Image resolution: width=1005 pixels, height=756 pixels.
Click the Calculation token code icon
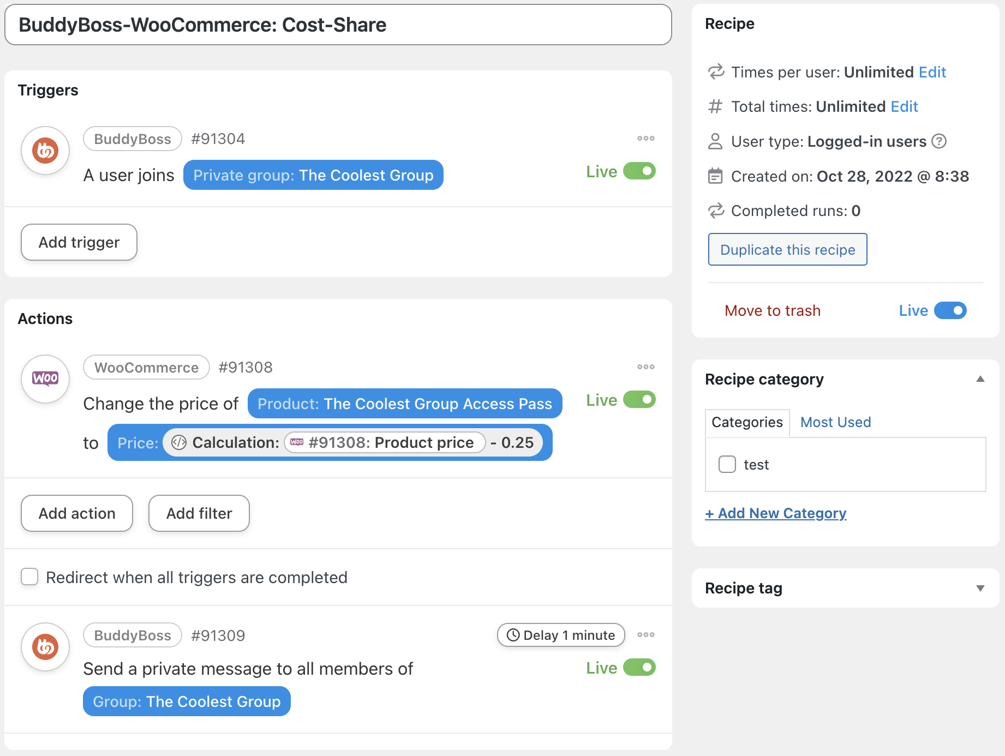pyautogui.click(x=179, y=442)
